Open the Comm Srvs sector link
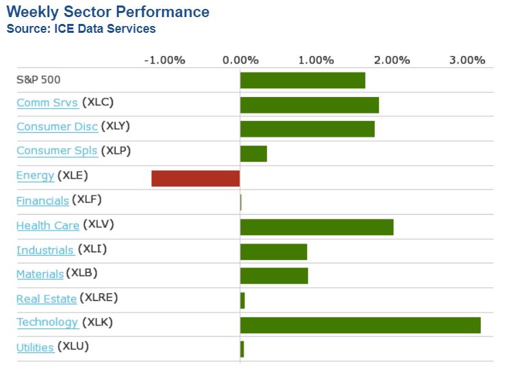Screen dimensions: 509x385 tap(47, 103)
